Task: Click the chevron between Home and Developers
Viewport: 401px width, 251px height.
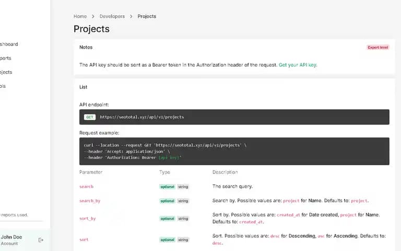Action: tap(93, 16)
